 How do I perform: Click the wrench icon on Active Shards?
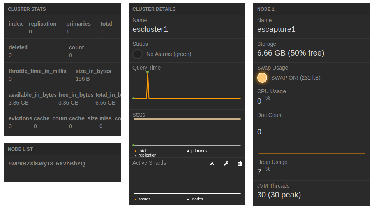[x=226, y=164]
